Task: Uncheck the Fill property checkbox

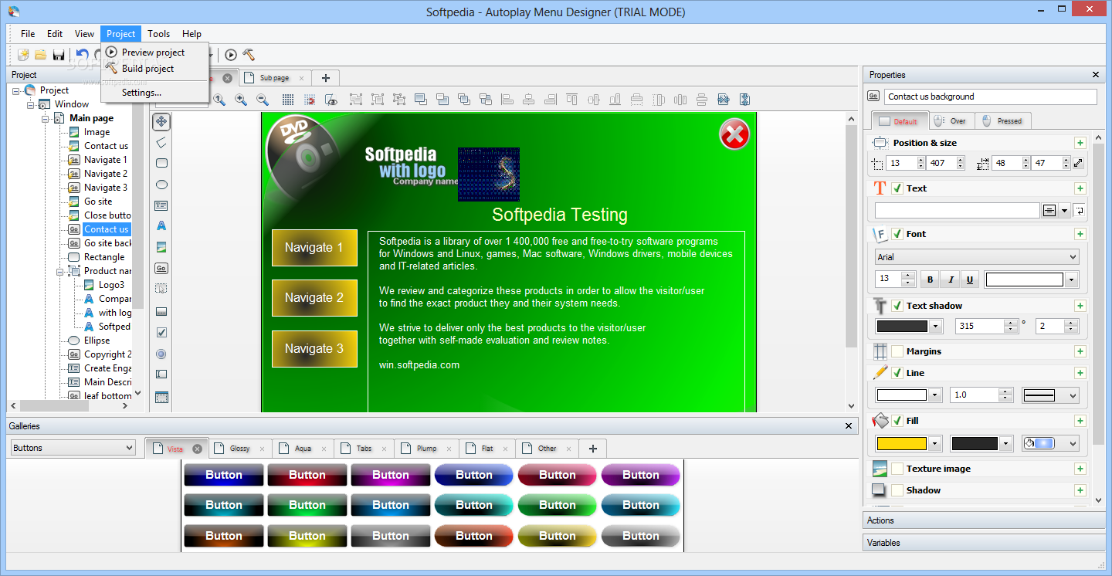Action: (x=897, y=421)
